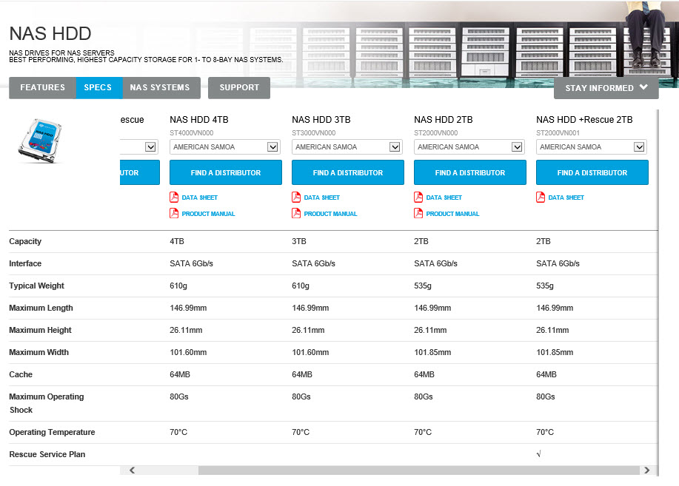Viewport: 679px width, 486px height.
Task: Open the PDF icon for NAS HDD 3TB data sheet
Action: (x=296, y=198)
